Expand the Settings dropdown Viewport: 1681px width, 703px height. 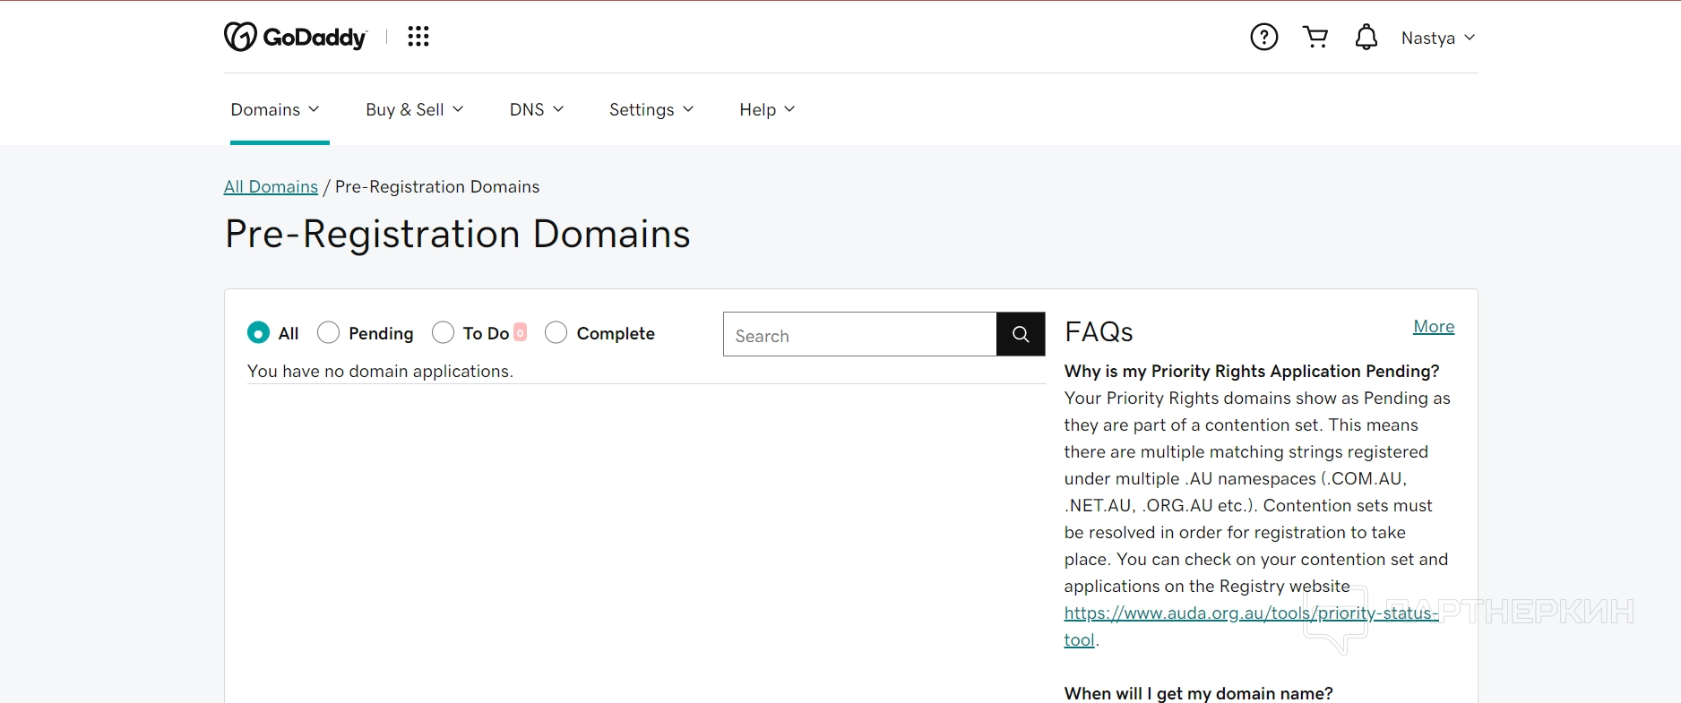651,109
